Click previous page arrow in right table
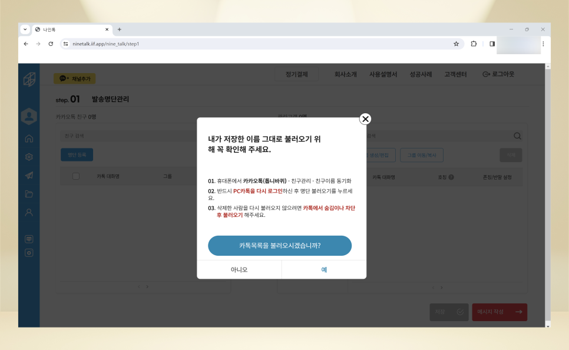The image size is (569, 350). 433,288
